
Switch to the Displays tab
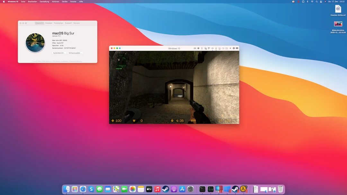tap(49, 23)
